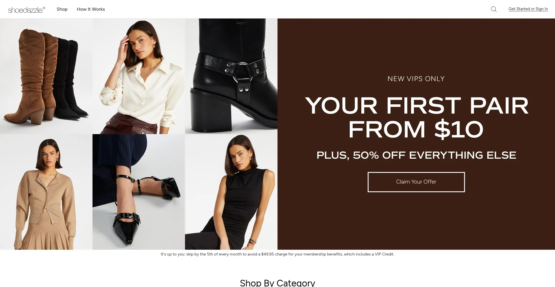555x287 pixels.
Task: Click Get Started or Sign In link
Action: pos(528,9)
